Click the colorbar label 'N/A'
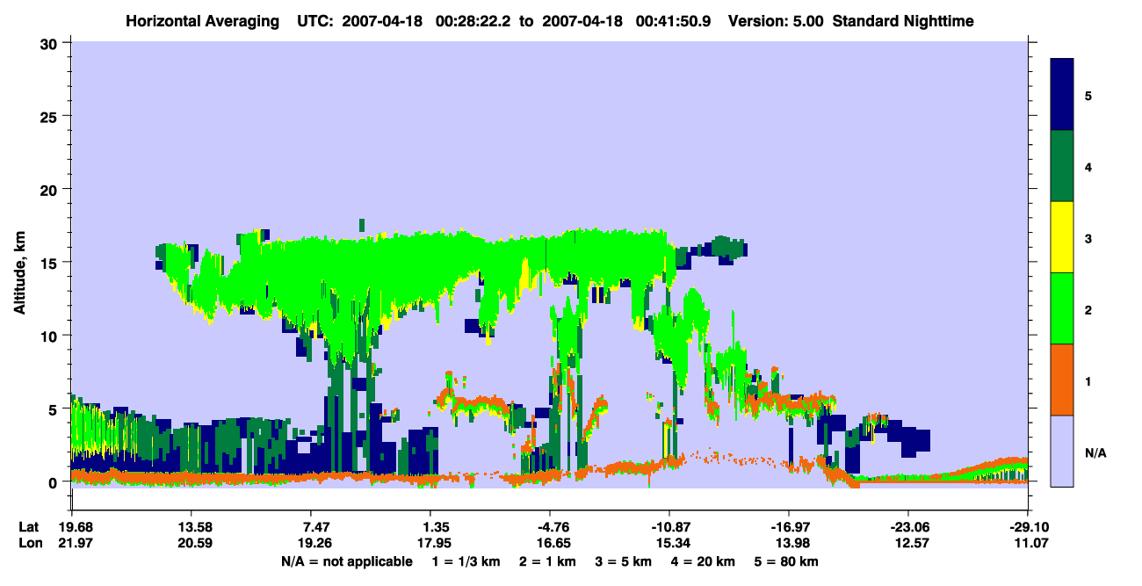The width and height of the screenshot is (1142, 586). [x=1095, y=453]
